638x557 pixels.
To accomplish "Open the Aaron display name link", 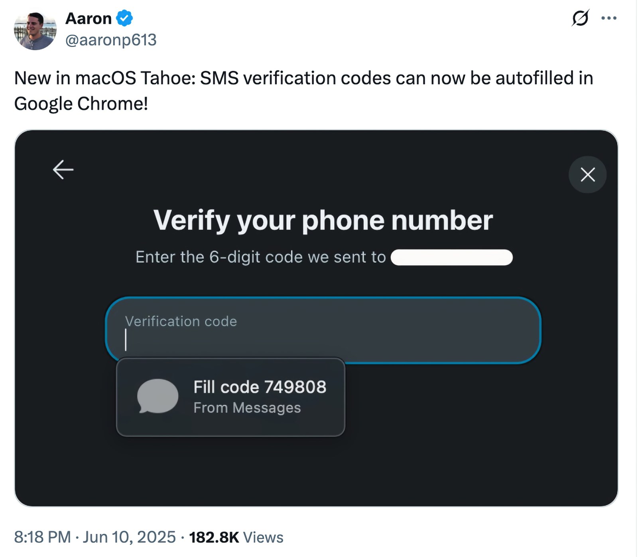I will (88, 18).
